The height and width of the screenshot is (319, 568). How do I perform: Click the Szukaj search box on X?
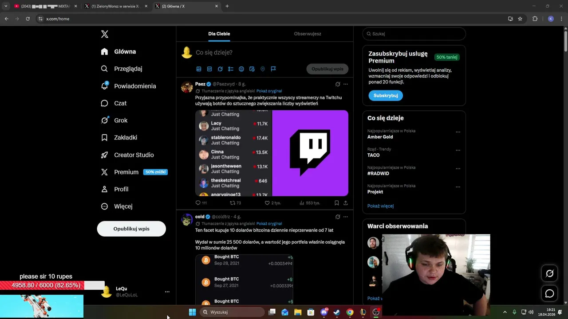(x=414, y=34)
